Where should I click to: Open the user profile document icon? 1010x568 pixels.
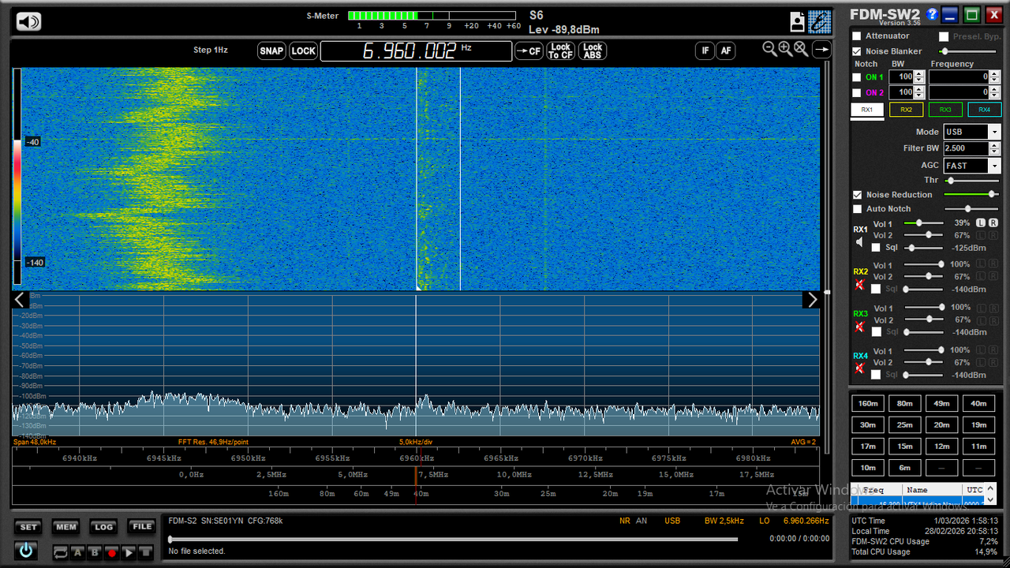798,21
